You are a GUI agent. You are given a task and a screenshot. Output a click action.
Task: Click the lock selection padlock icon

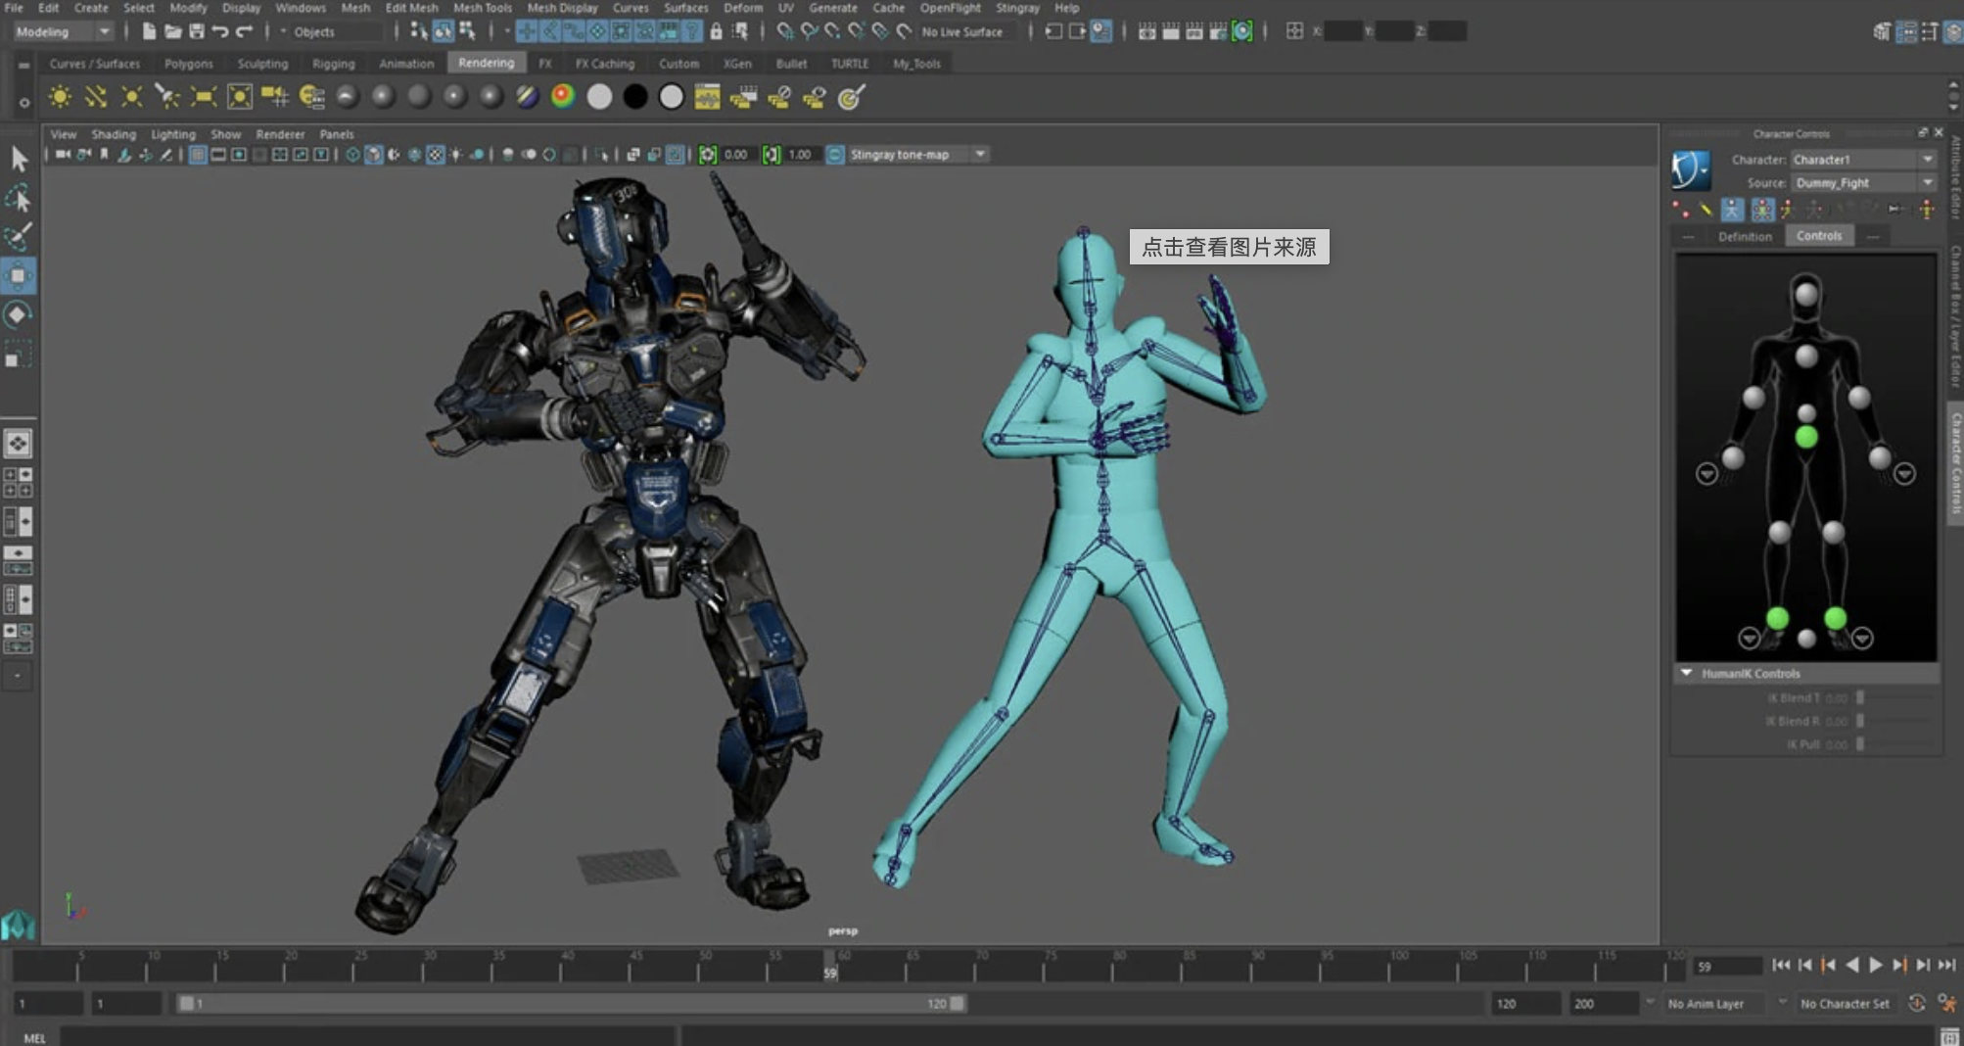[716, 31]
